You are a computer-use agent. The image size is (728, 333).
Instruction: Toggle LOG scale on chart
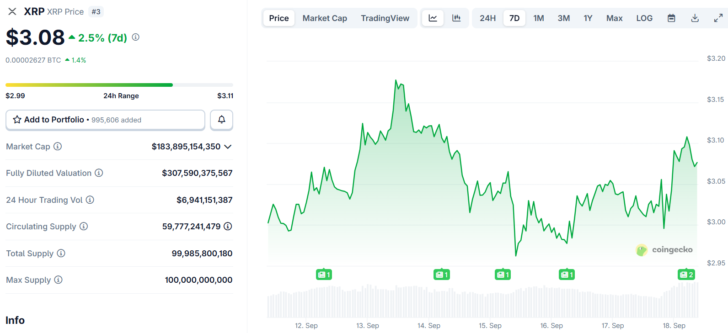644,18
